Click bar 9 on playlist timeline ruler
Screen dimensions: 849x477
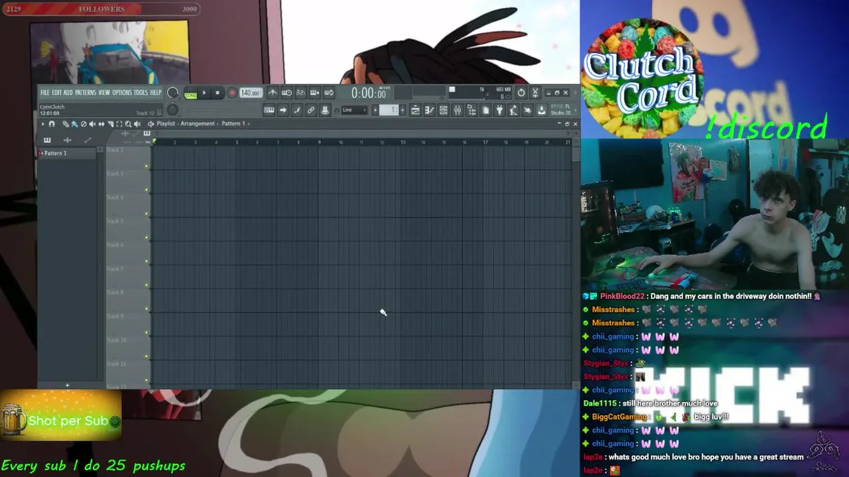(319, 142)
